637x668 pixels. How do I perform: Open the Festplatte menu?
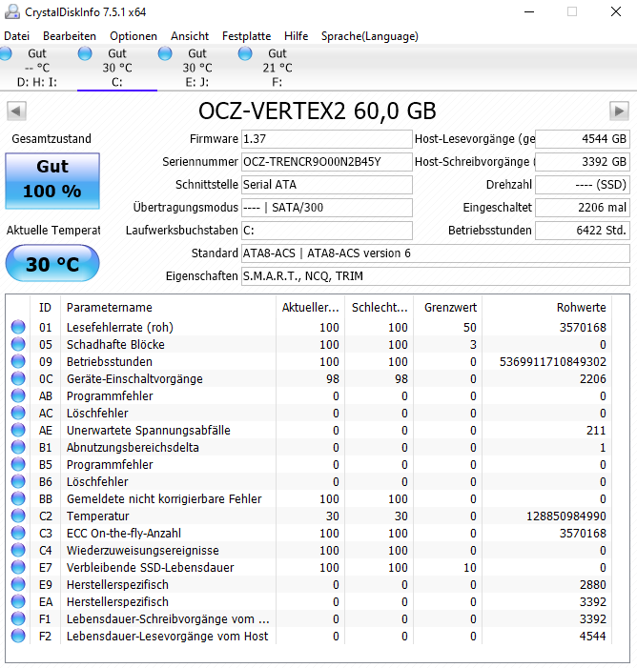coord(246,36)
